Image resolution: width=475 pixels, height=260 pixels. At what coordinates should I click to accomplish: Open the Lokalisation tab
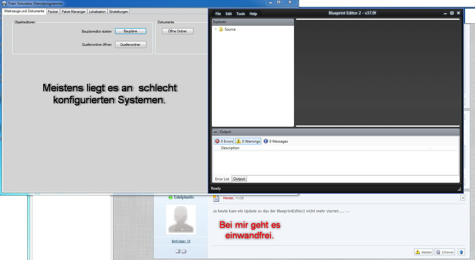coord(97,12)
